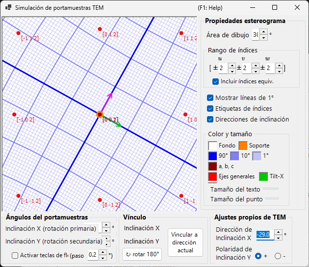The height and width of the screenshot is (267, 309).
Task: Decrease the v index range
Action: coord(256,71)
